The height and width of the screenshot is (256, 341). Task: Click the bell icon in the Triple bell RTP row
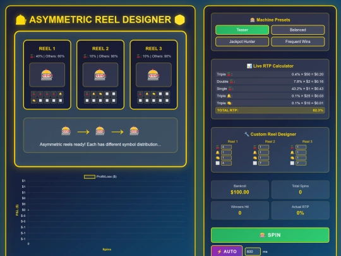tap(229, 96)
